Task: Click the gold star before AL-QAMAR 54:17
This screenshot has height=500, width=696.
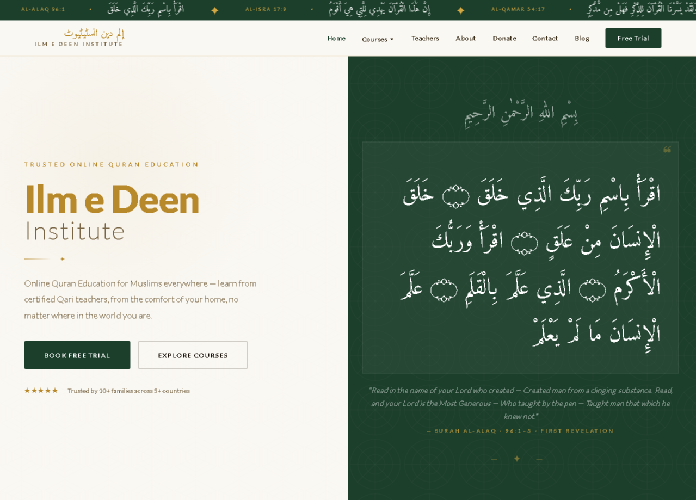Action: click(460, 10)
